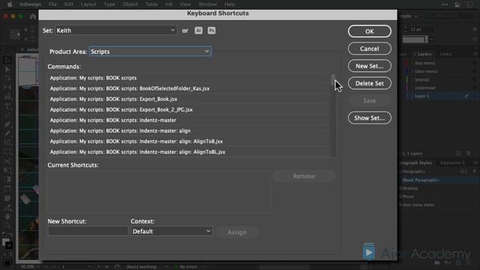
Task: Select the Selection tool in the toolbar
Action: tap(7, 60)
